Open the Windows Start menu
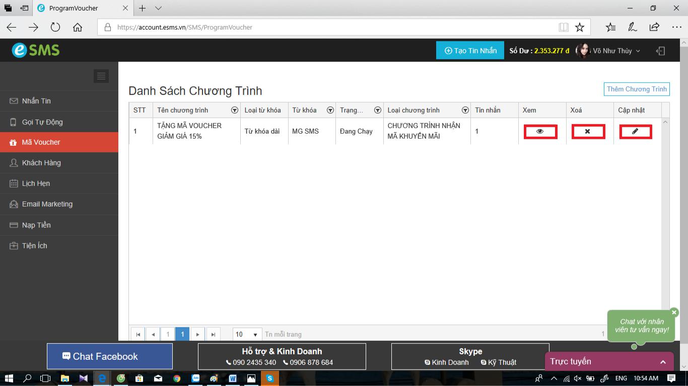This screenshot has height=386, width=688. click(x=9, y=378)
